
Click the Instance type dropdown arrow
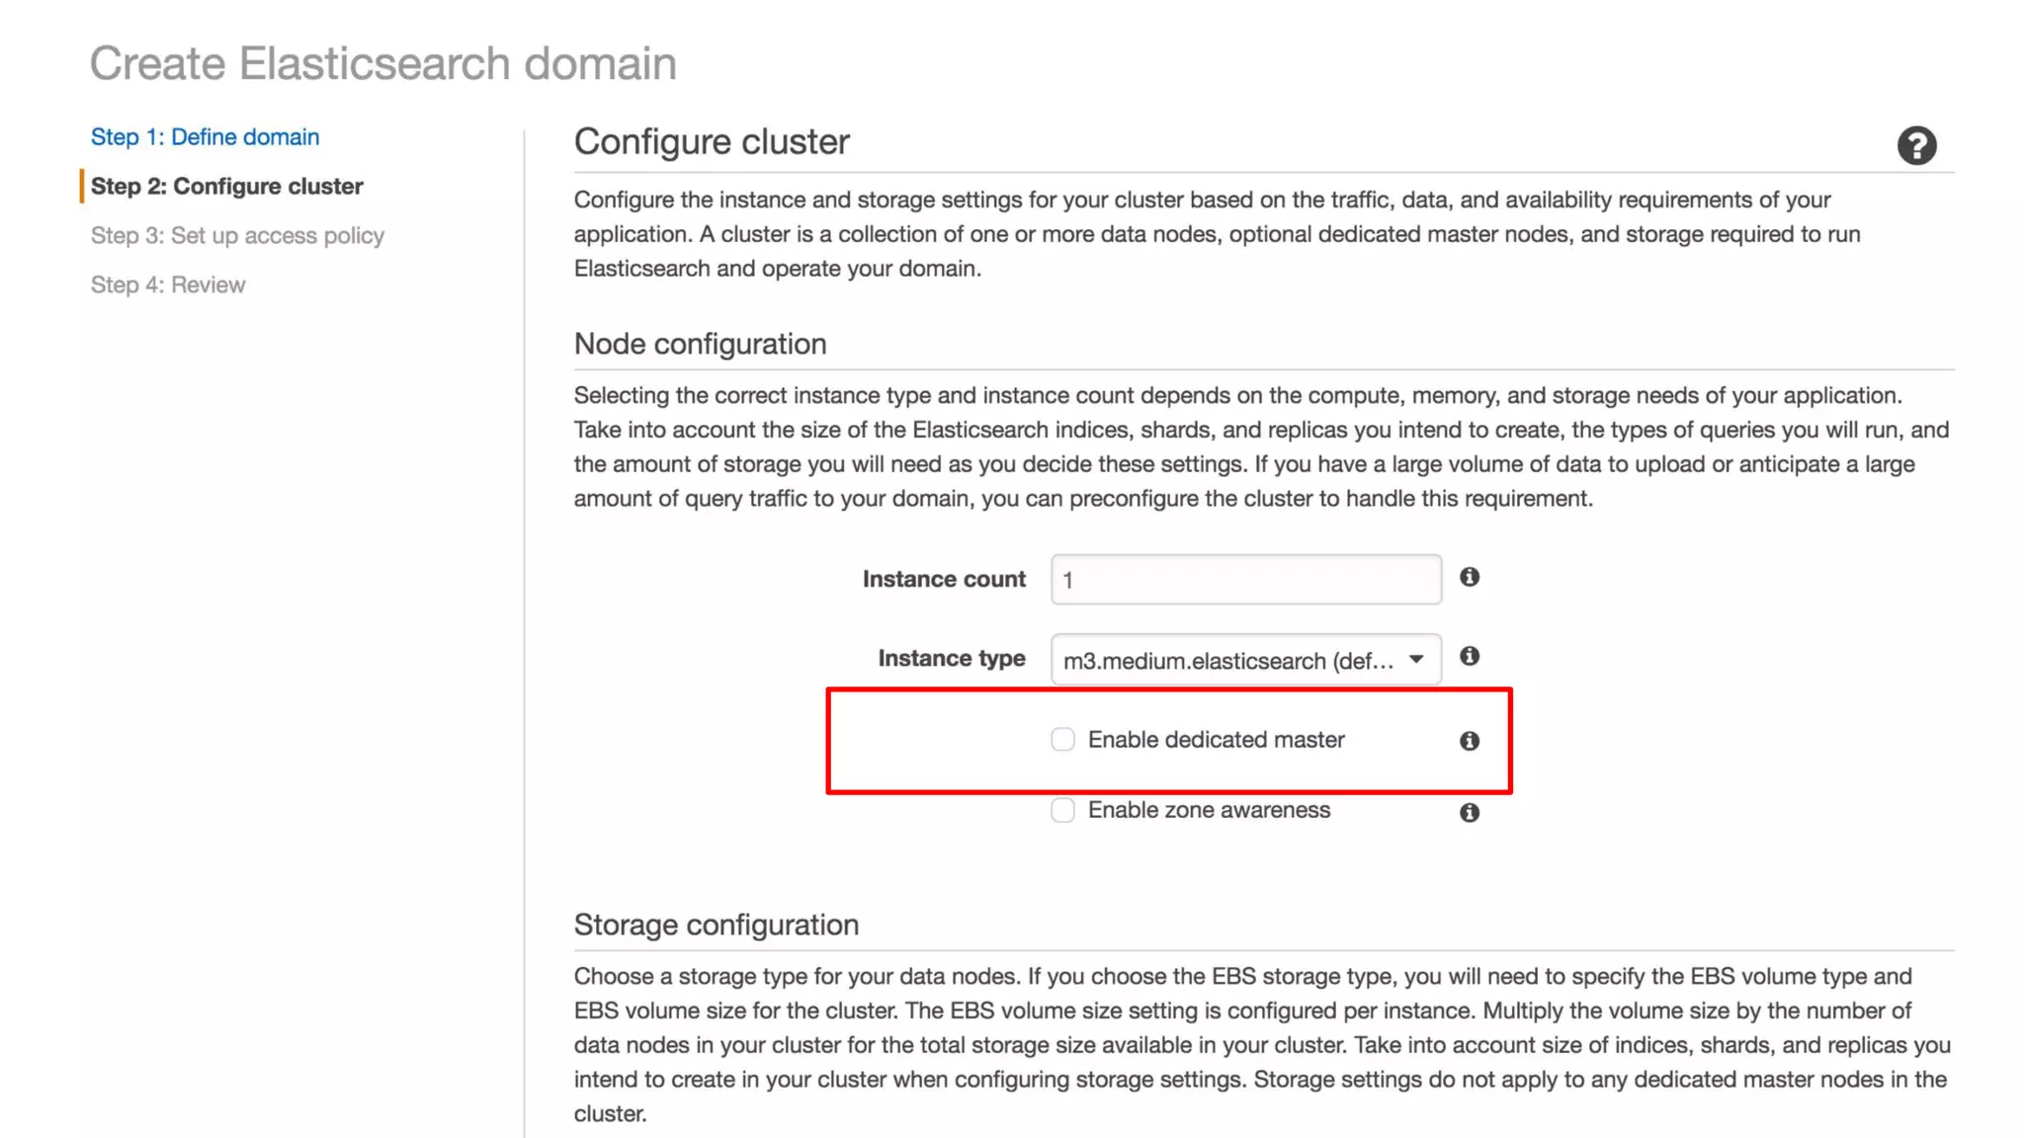pyautogui.click(x=1416, y=659)
